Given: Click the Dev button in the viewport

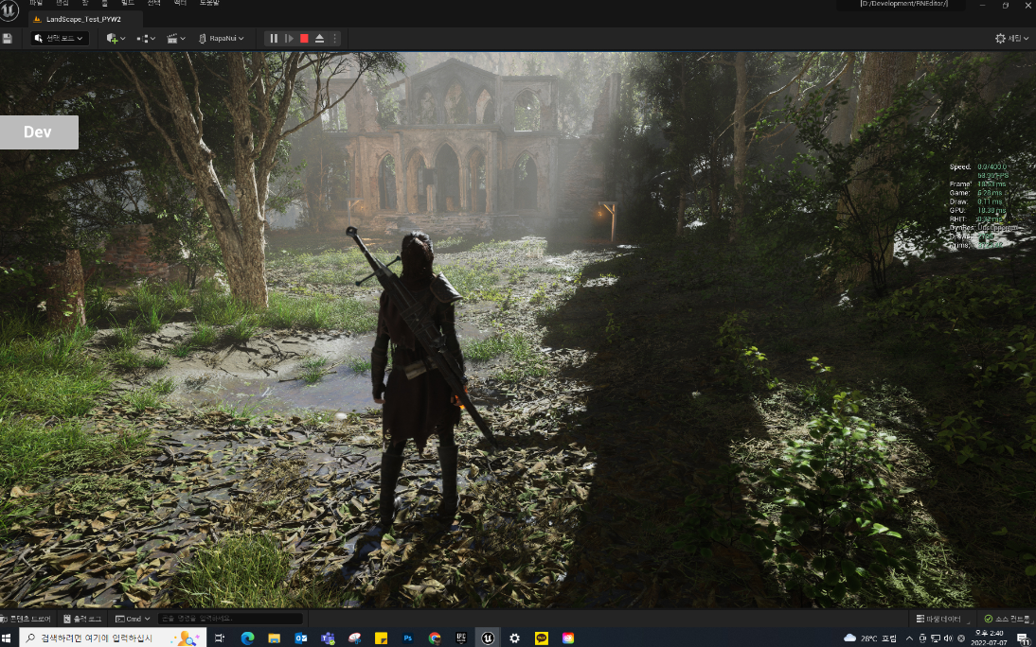Looking at the screenshot, I should coord(38,132).
